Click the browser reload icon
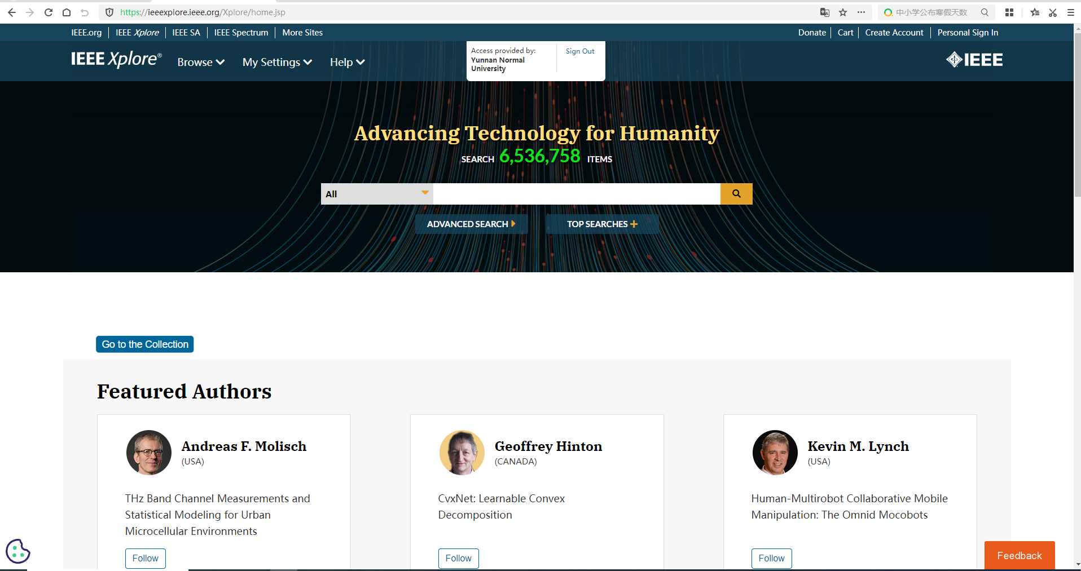Viewport: 1081px width, 571px height. click(x=49, y=12)
